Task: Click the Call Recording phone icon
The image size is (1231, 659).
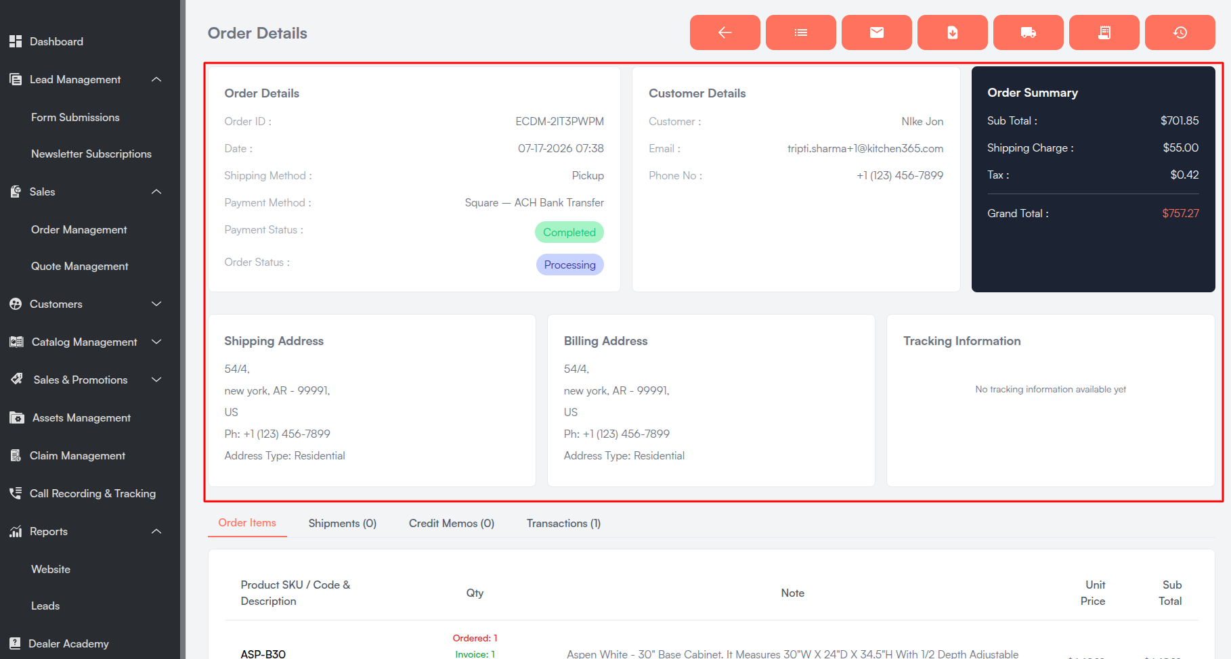Action: click(x=16, y=493)
